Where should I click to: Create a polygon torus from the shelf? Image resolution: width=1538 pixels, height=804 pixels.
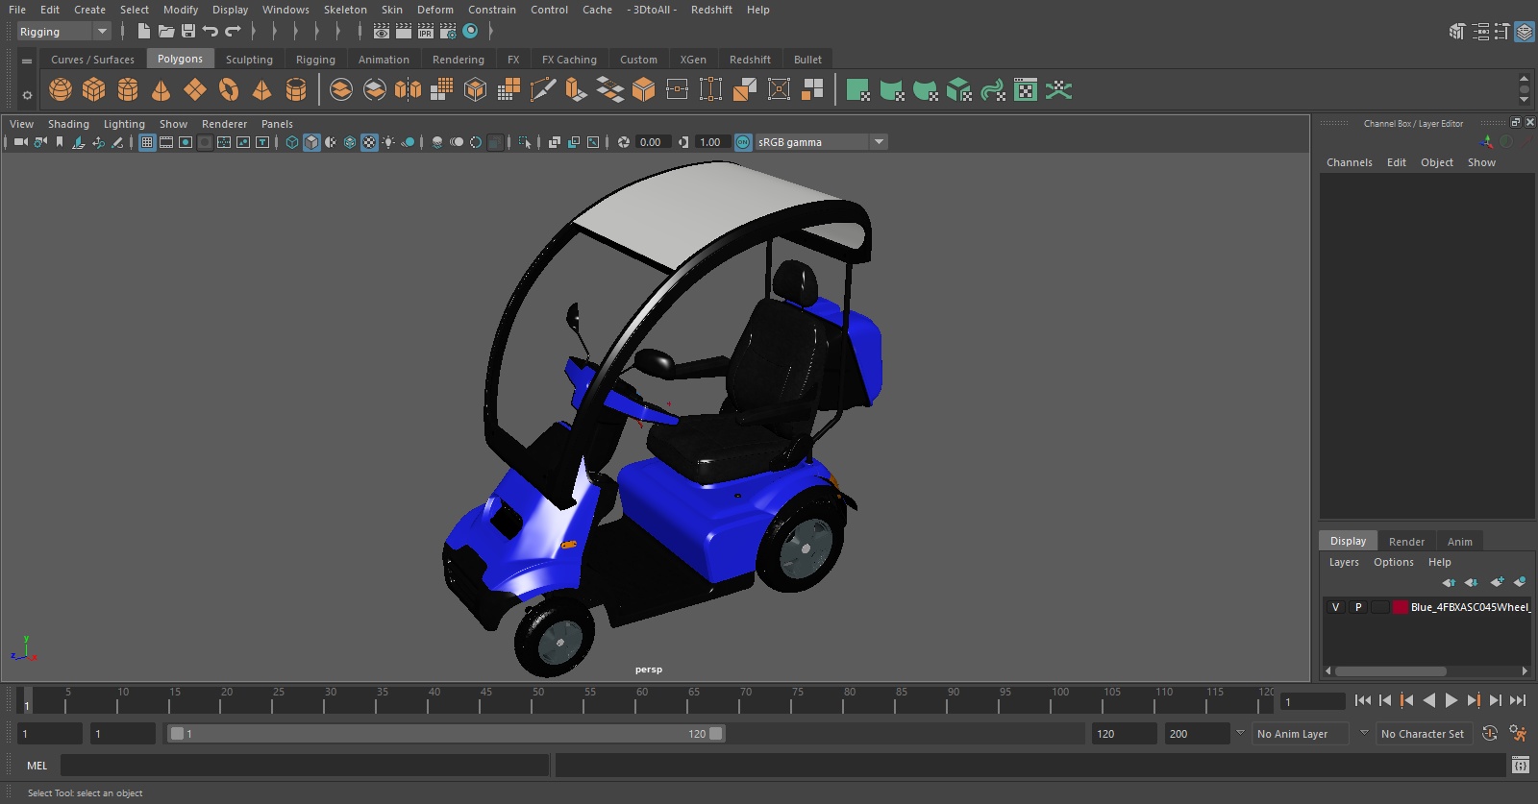(x=229, y=90)
